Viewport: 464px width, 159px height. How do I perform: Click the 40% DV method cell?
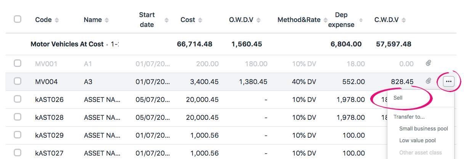[304, 81]
